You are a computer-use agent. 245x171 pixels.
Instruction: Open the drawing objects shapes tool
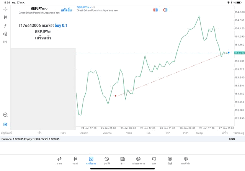5,34
